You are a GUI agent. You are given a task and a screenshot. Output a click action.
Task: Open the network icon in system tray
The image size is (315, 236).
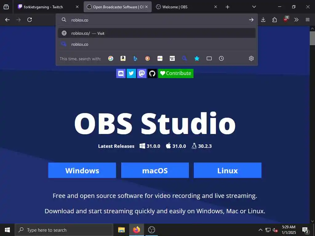[x=268, y=230]
